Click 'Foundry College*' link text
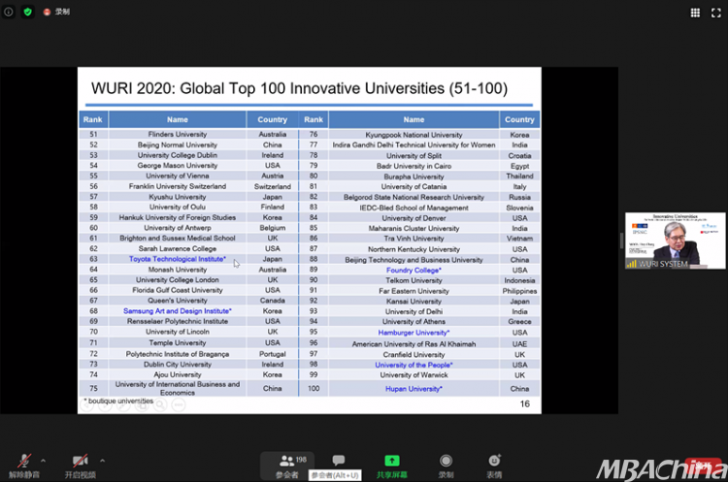This screenshot has width=728, height=482. click(414, 270)
